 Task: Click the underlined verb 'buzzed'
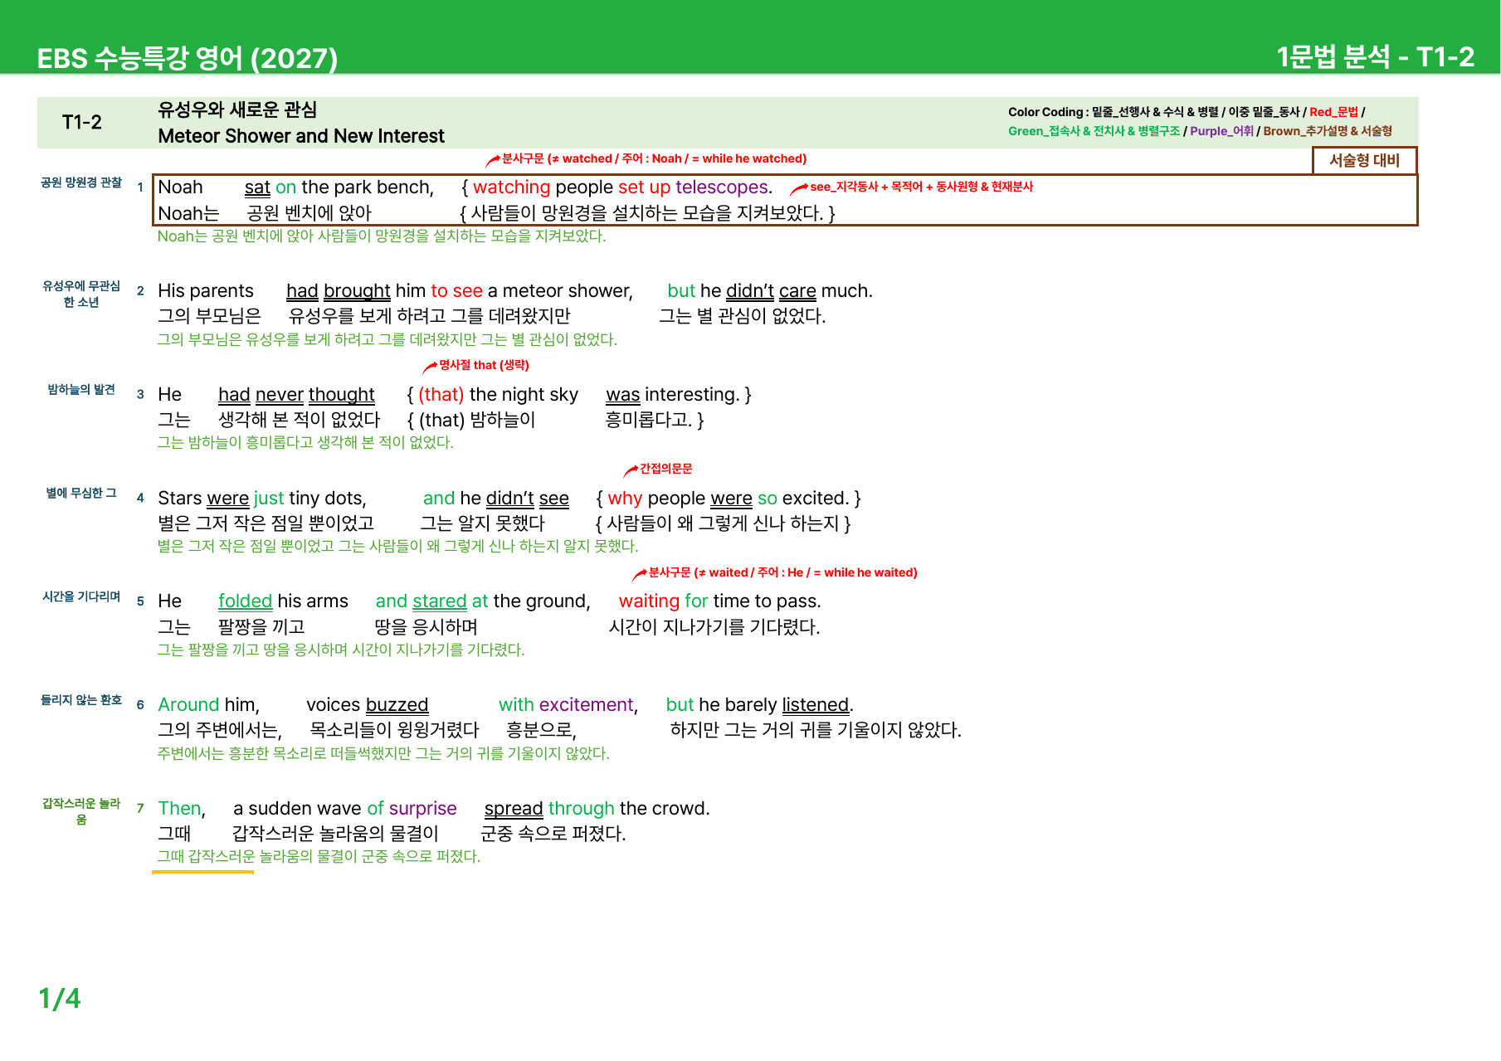(397, 705)
